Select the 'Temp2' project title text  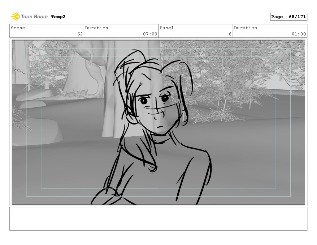pos(58,17)
